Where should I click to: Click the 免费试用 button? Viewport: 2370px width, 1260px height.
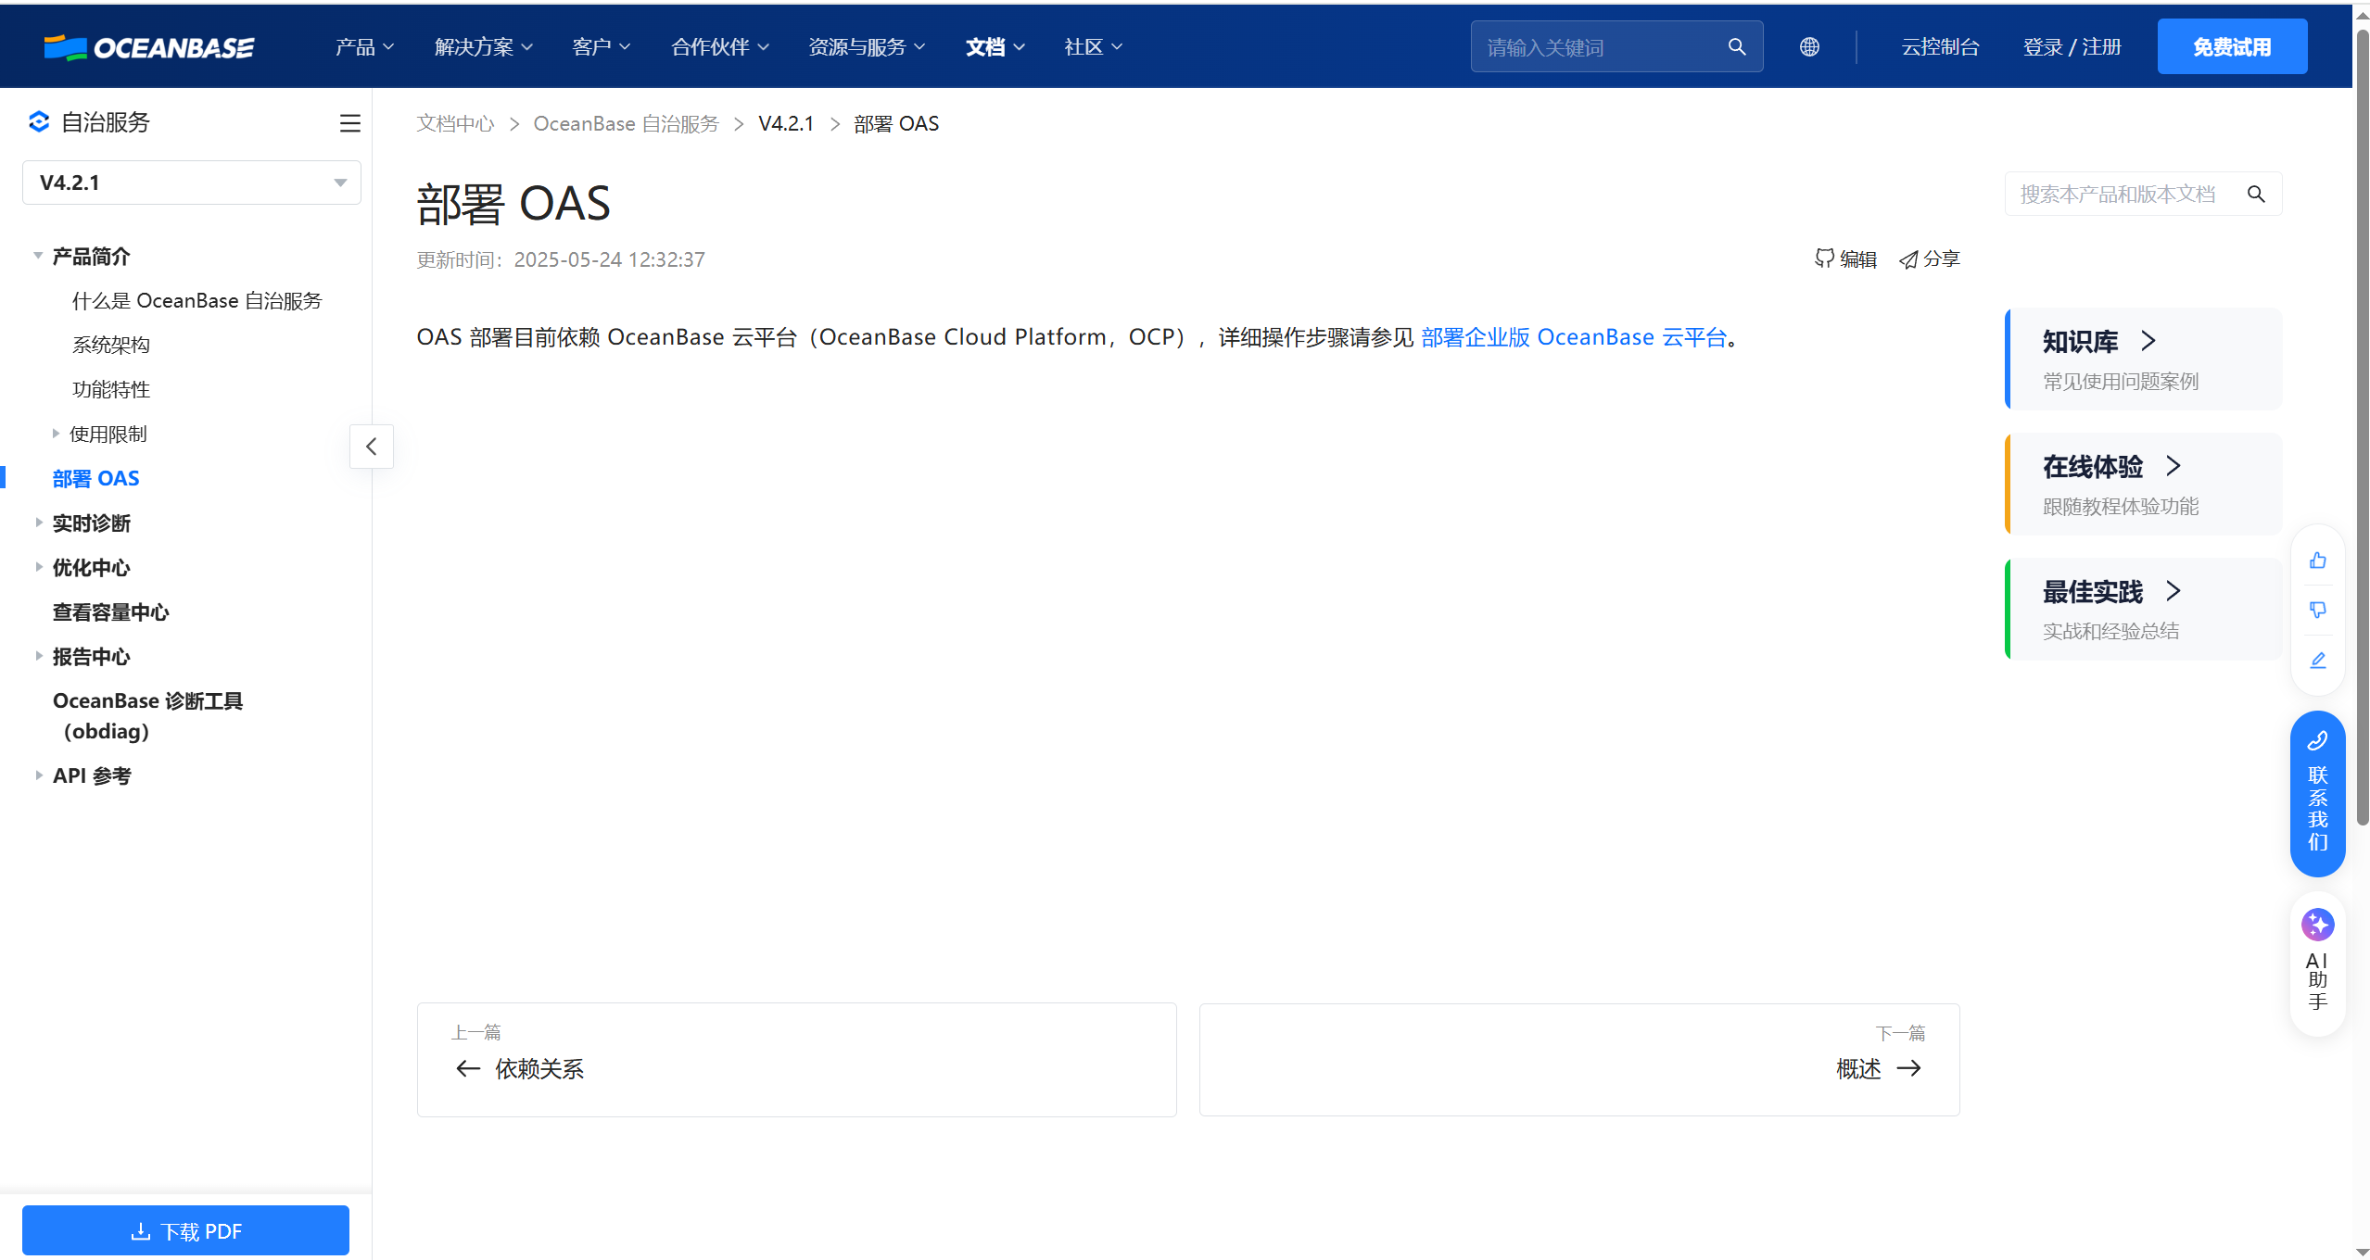pos(2231,47)
